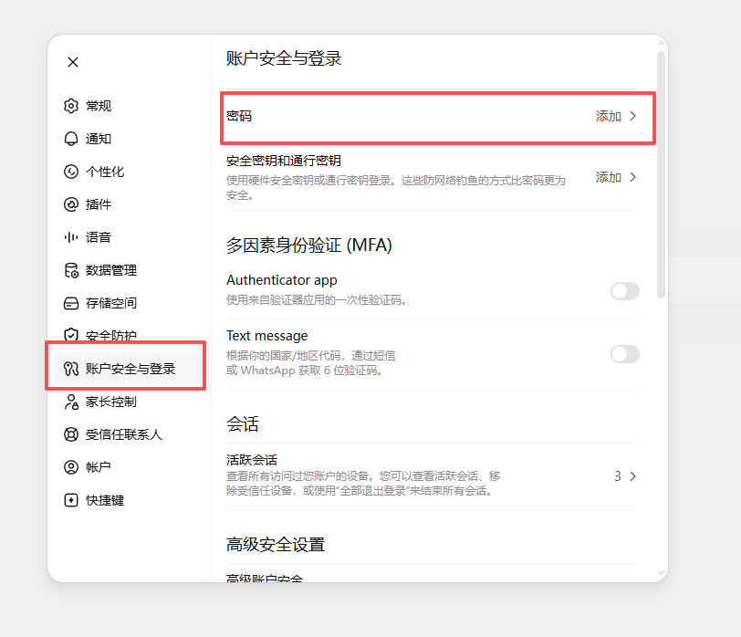
Task: Click the Text message label
Action: 267,336
